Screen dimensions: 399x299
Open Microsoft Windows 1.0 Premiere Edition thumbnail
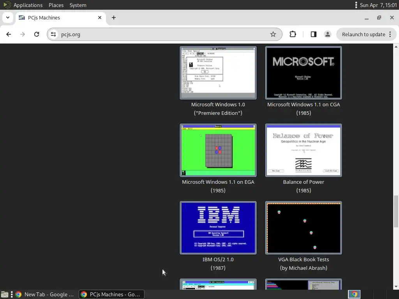click(x=218, y=73)
